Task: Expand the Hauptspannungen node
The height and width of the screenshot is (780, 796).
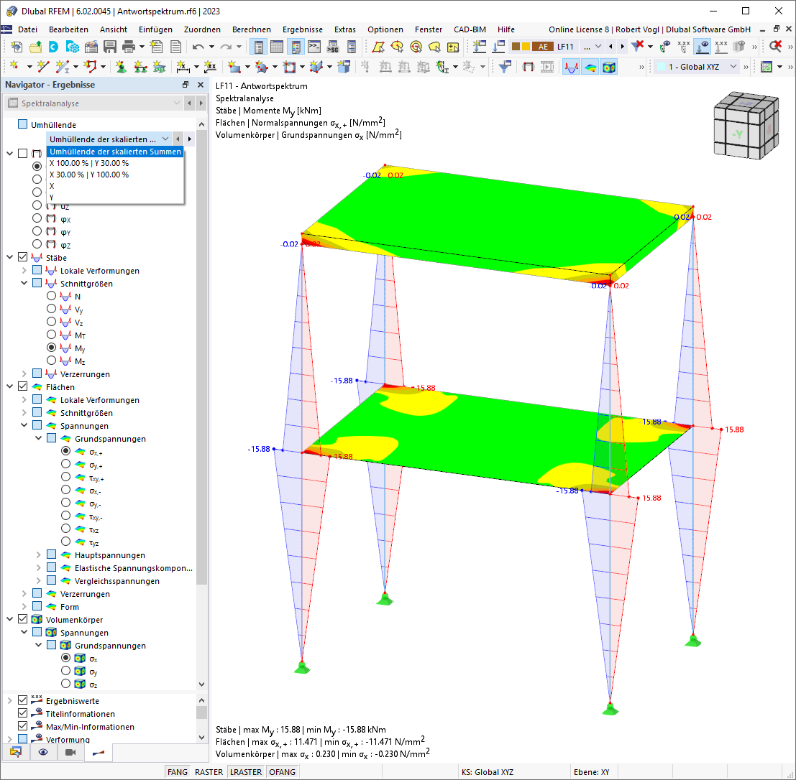Action: coord(39,554)
